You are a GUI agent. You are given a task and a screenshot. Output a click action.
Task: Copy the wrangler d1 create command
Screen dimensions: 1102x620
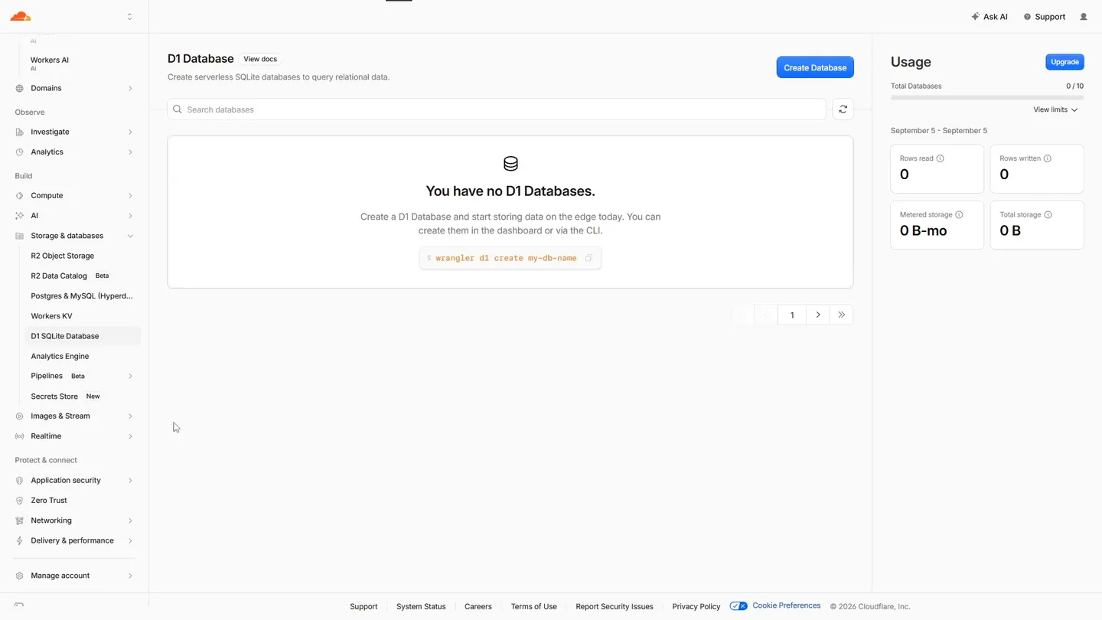(x=588, y=258)
